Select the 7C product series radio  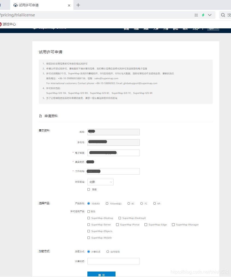141,204
